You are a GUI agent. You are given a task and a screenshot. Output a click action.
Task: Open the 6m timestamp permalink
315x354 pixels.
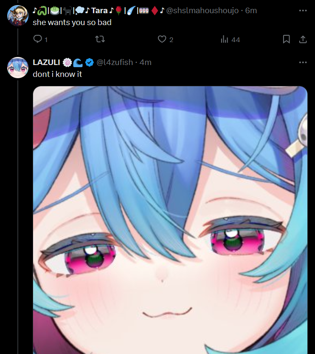251,10
